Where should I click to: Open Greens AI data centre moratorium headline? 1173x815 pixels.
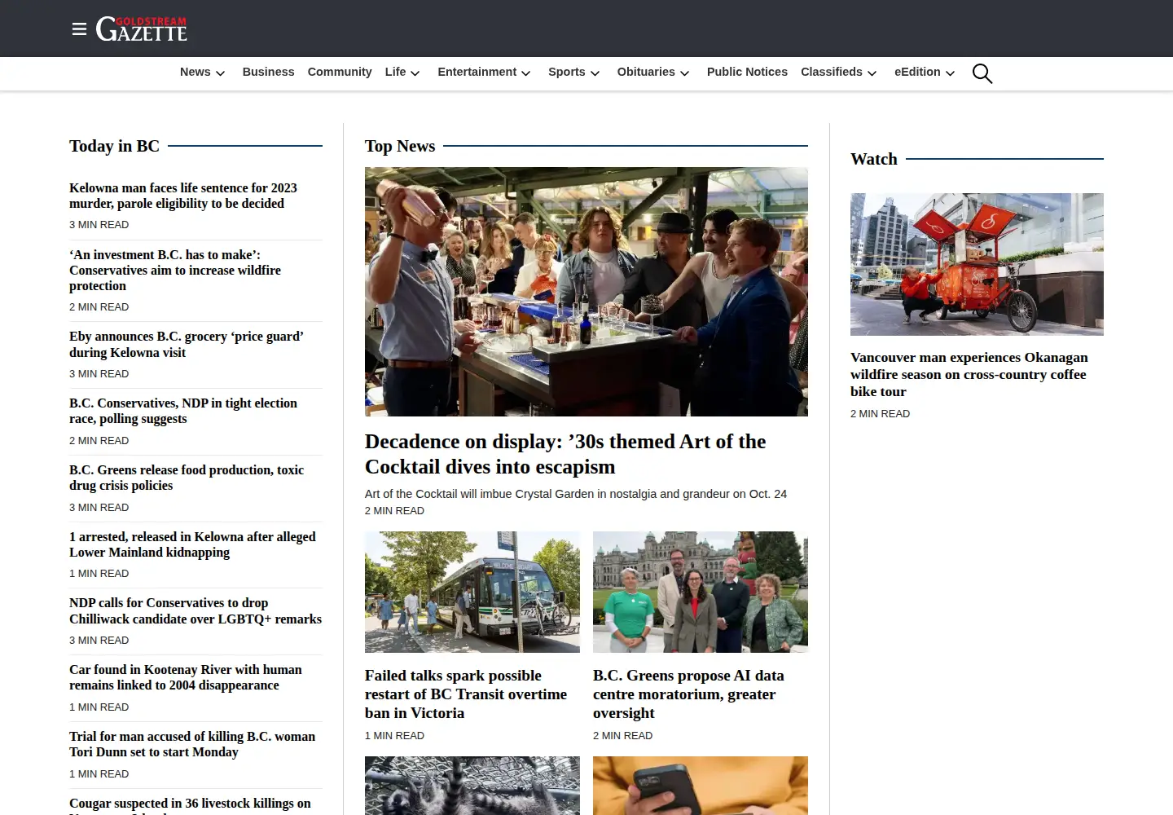click(688, 694)
